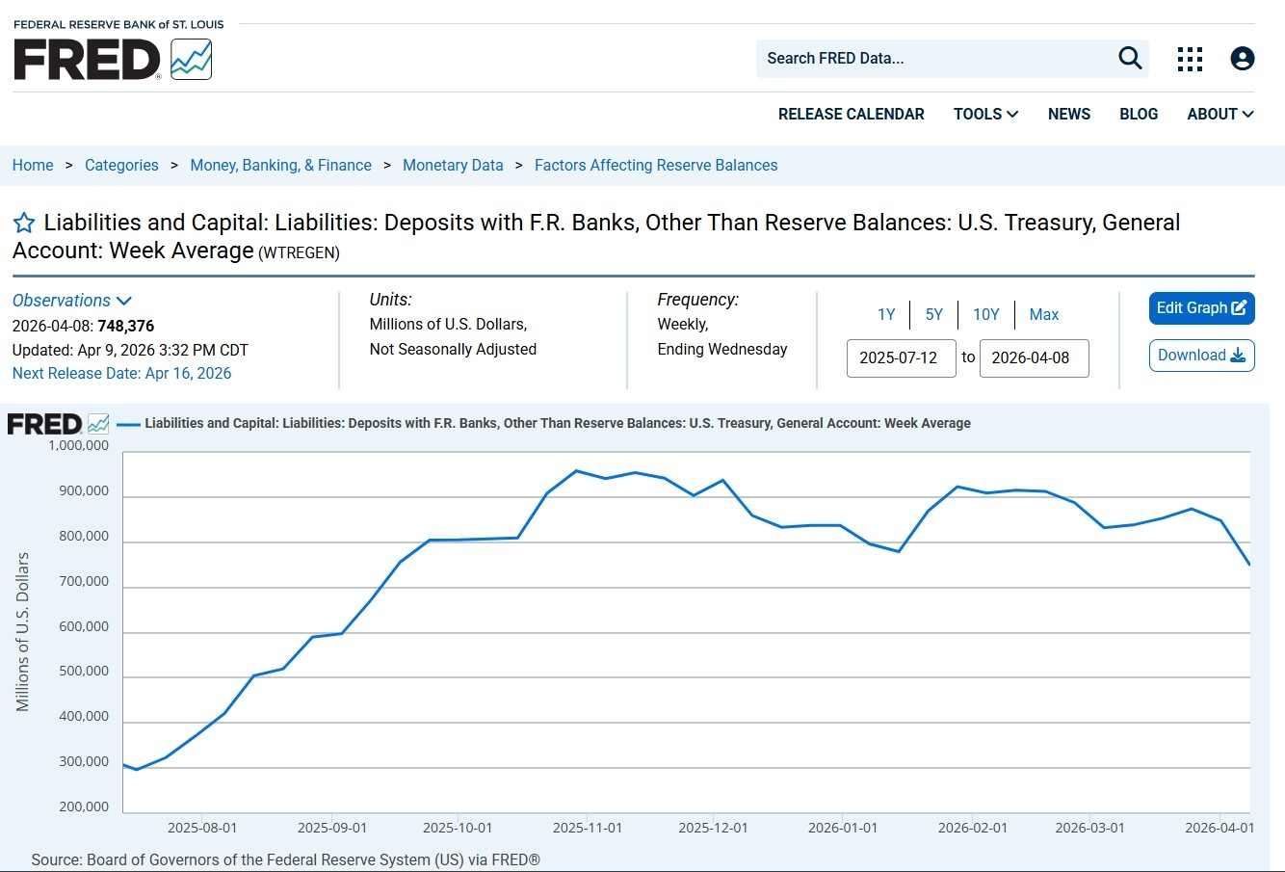The image size is (1285, 872).
Task: Click the Search FRED Data box
Action: click(934, 59)
